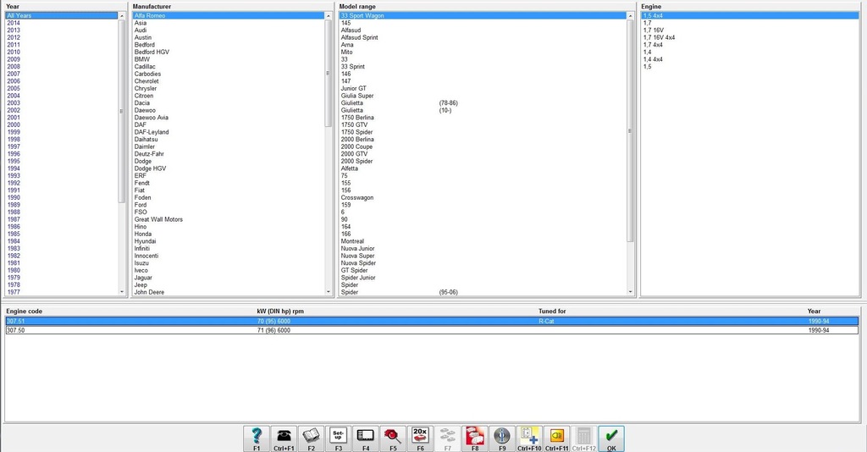Choose BMW in the Manufacturer list
The image size is (867, 452).
[141, 59]
